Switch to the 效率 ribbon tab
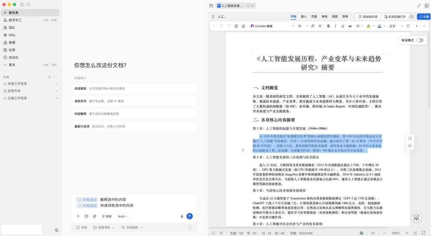 [x=345, y=17]
